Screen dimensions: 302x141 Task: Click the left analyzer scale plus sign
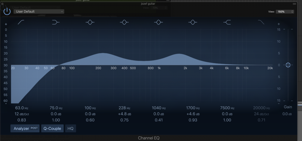pyautogui.click(x=6, y=24)
